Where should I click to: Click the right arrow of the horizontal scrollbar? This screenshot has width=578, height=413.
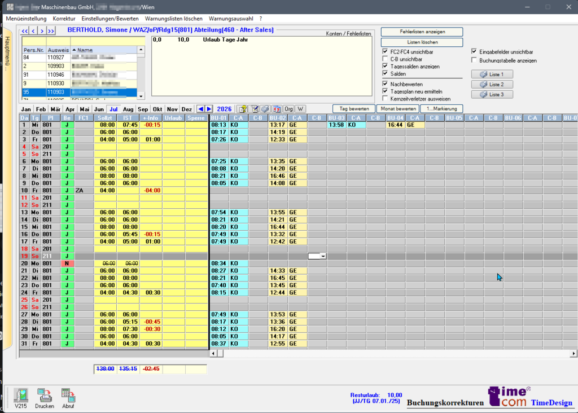tap(573, 353)
